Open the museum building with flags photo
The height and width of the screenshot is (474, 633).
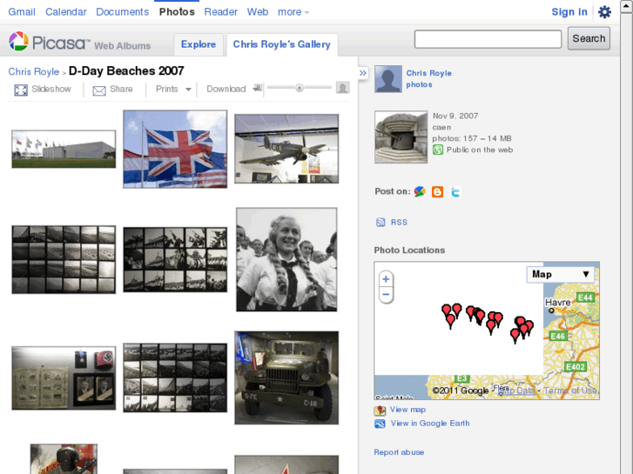click(64, 149)
